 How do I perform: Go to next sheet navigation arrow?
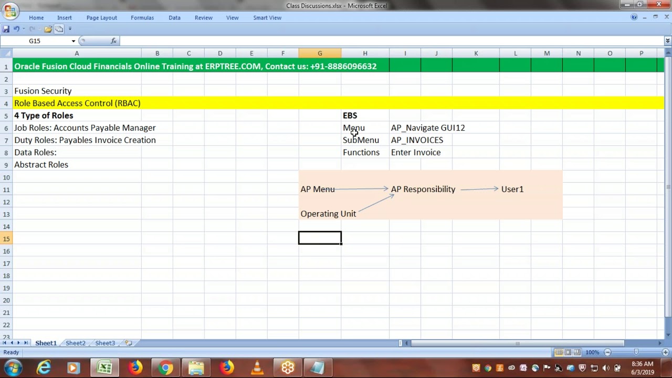18,343
